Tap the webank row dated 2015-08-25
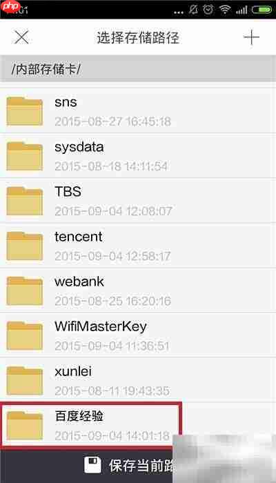 tap(138, 290)
